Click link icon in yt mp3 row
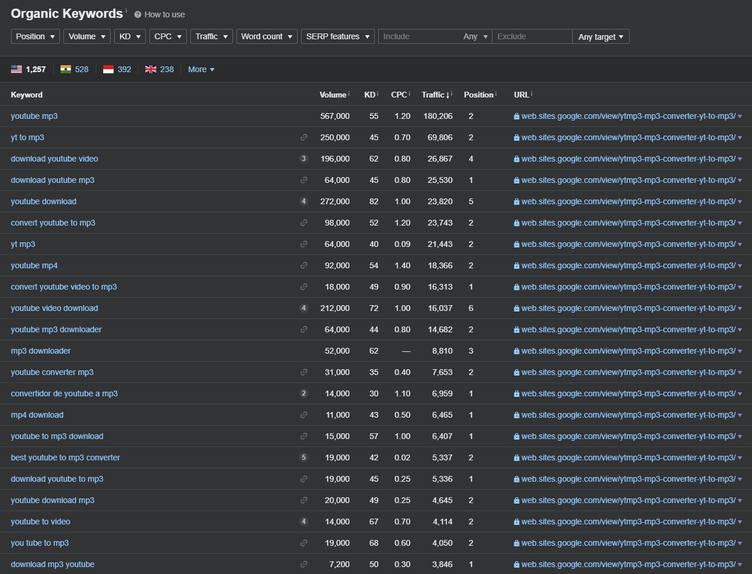This screenshot has width=752, height=574. (304, 244)
